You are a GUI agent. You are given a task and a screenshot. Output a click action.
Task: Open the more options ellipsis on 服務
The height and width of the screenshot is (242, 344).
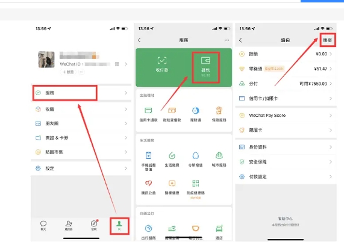[227, 40]
